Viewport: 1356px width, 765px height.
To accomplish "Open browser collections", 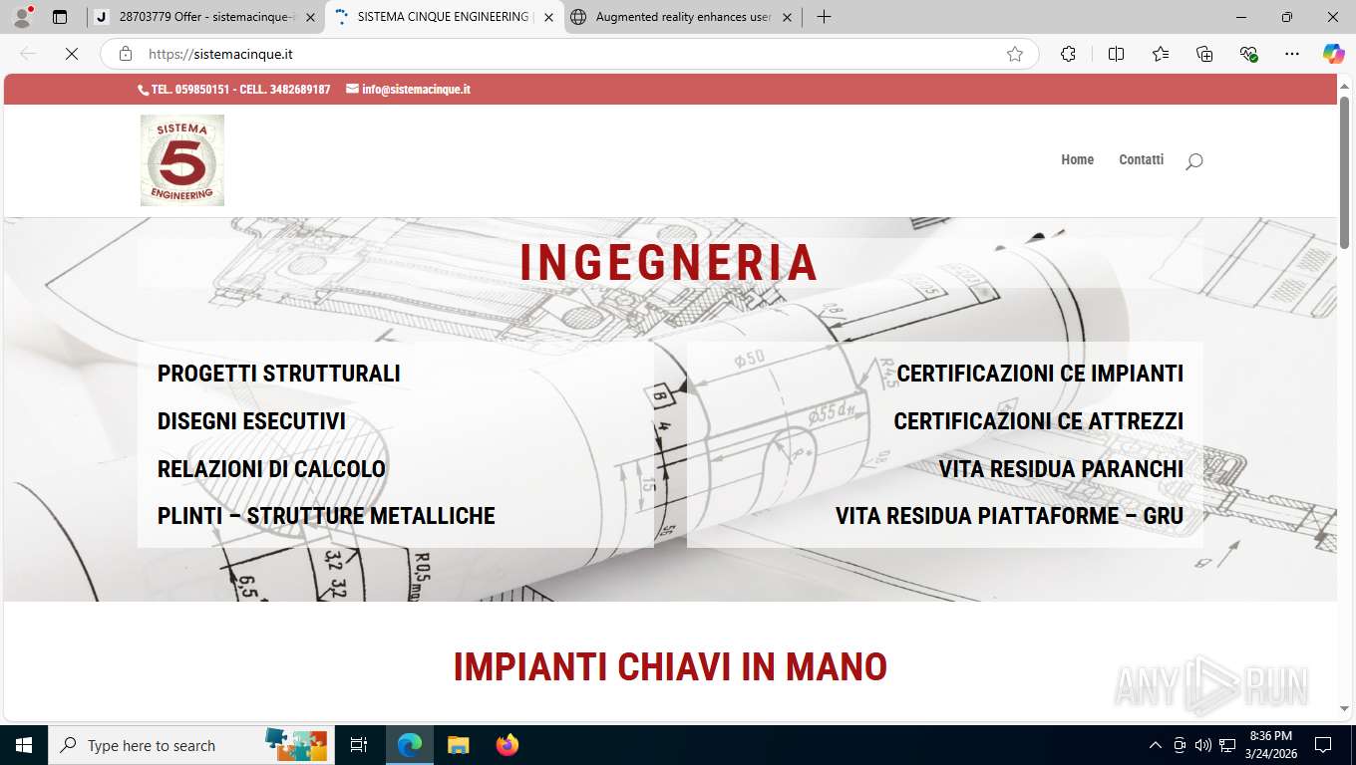I will point(1204,54).
